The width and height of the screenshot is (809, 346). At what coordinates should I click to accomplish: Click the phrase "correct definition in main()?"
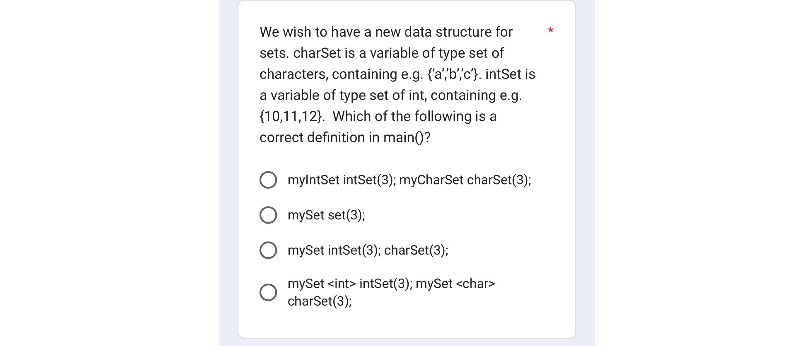click(345, 137)
